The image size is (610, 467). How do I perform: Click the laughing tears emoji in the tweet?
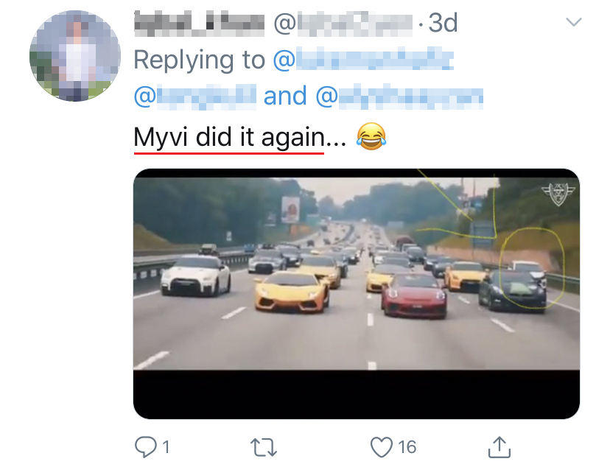(x=371, y=137)
